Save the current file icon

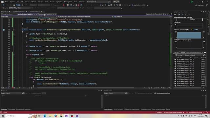point(17,5)
